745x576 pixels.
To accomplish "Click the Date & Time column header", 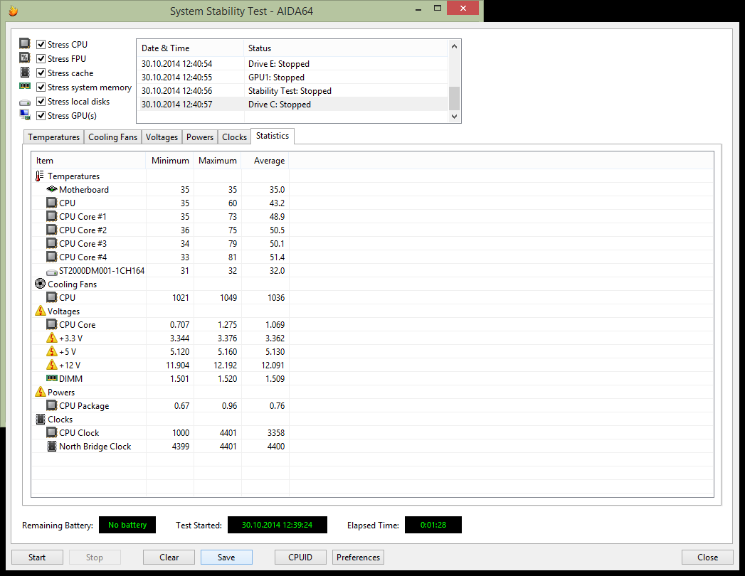I will [x=190, y=48].
